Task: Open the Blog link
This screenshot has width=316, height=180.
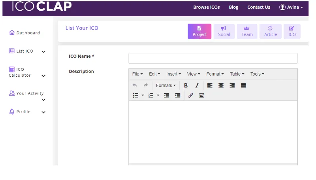Action: click(233, 7)
